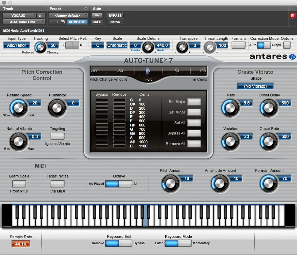The width and height of the screenshot is (297, 255).
Task: Adjust the Tracking knob
Action: [x=40, y=47]
